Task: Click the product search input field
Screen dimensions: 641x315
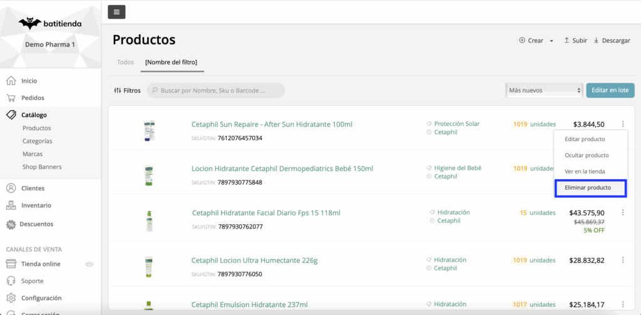Action: click(x=216, y=90)
